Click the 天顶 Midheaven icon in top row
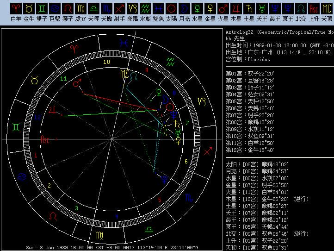 point(327,8)
